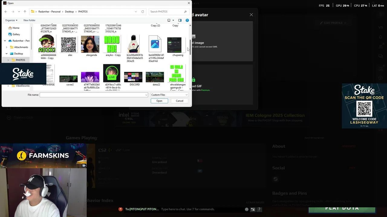The width and height of the screenshot is (387, 217).
Task: Select Home in navigation pane
Action: click(x=16, y=28)
